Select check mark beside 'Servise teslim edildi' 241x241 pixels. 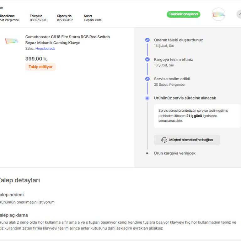(x=147, y=79)
